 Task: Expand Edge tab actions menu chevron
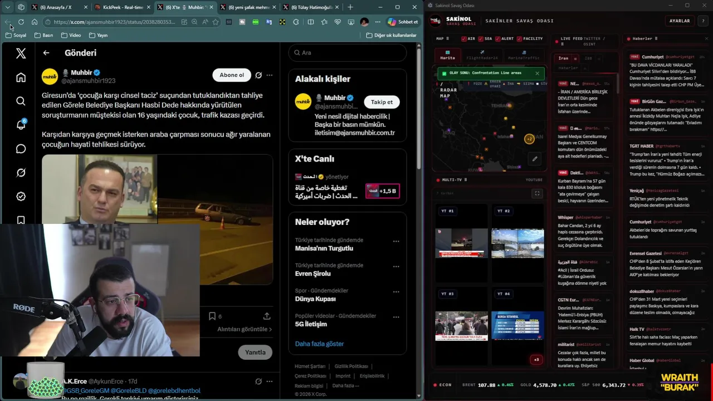7,7
